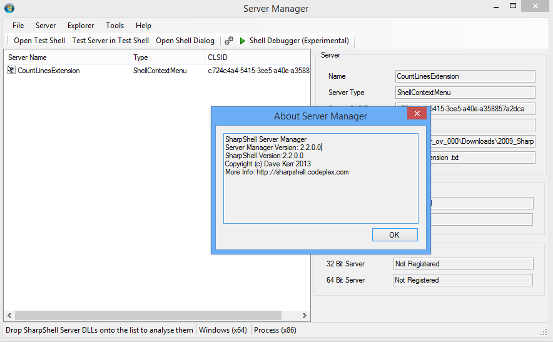Click the sharpshell.codeplex.com URL text

303,172
